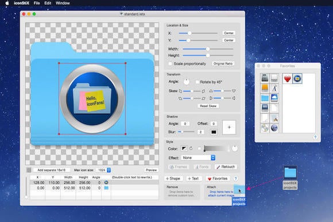333x222 pixels.
Task: Center the layer on the Y axis
Action: click(229, 40)
